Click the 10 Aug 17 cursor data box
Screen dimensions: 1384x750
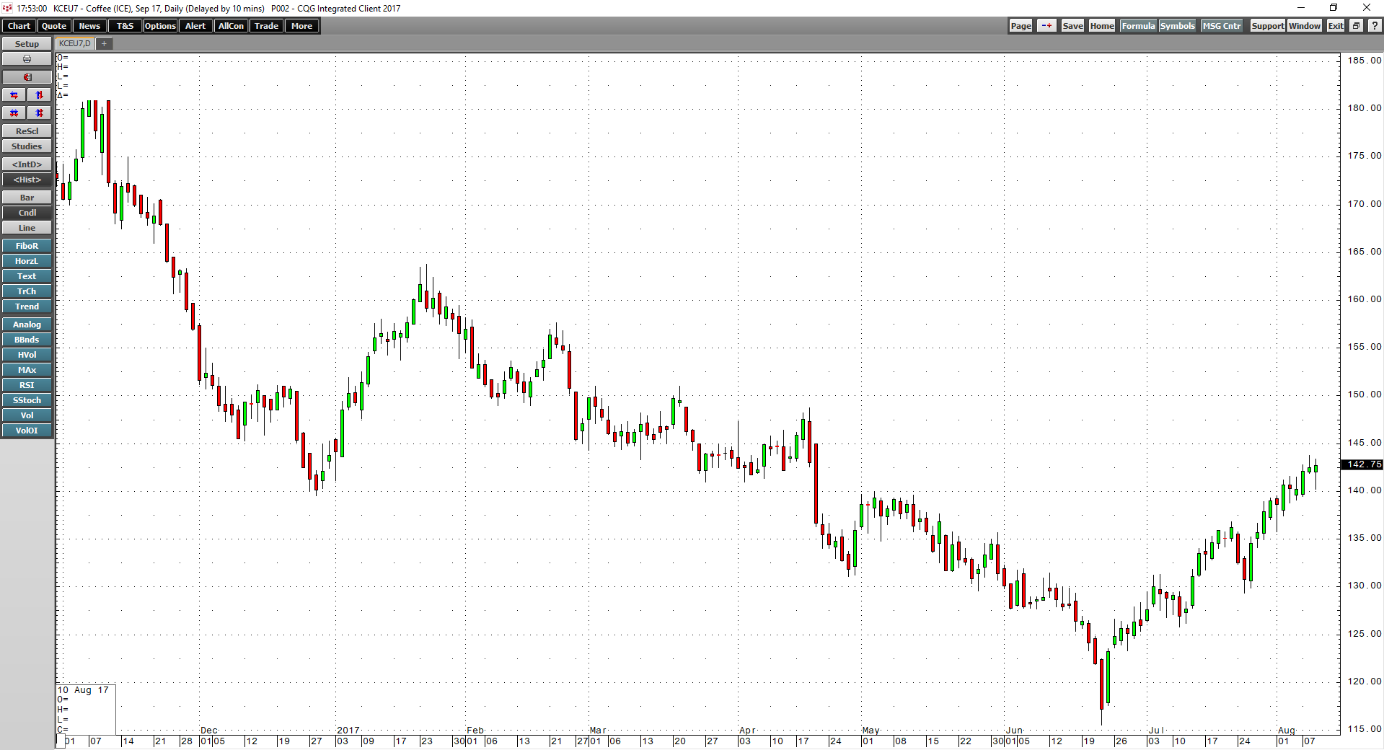[86, 710]
